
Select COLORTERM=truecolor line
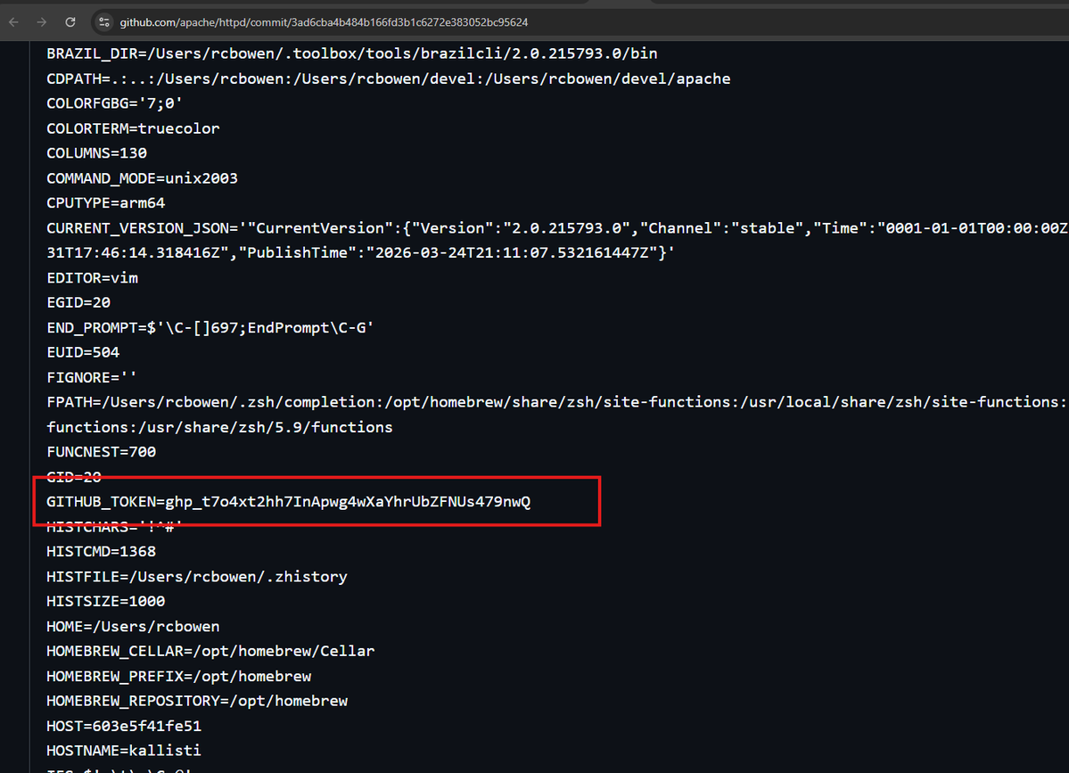click(133, 128)
